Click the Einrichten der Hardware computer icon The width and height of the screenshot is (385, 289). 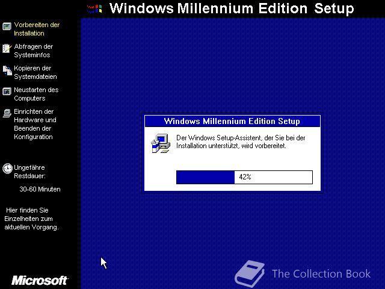click(x=7, y=113)
